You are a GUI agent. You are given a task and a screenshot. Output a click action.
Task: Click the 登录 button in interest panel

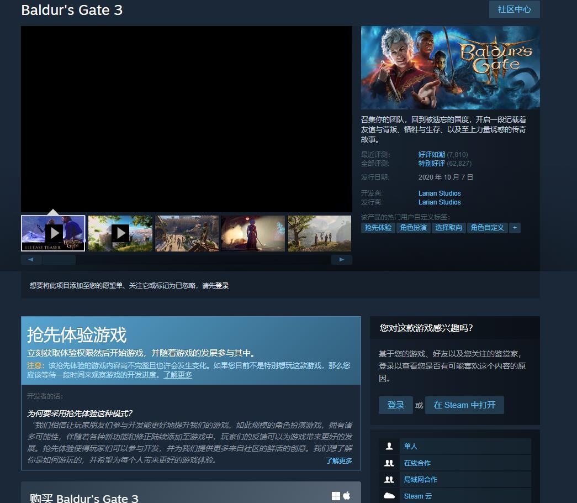[395, 405]
